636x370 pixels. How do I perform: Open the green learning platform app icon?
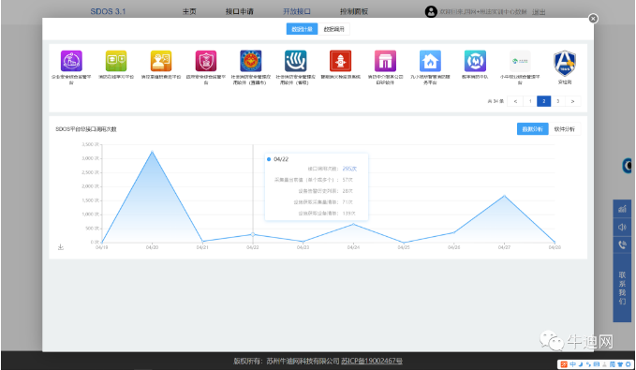point(116,61)
